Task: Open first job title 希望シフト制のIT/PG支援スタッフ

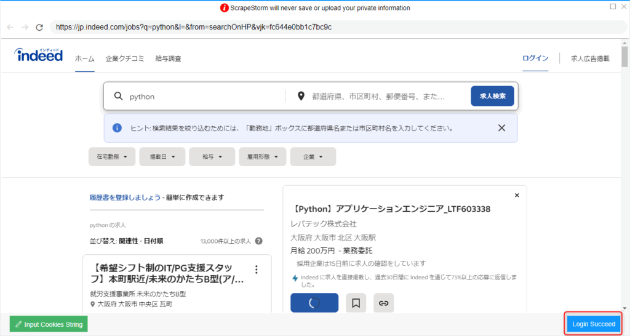Action: tap(167, 274)
